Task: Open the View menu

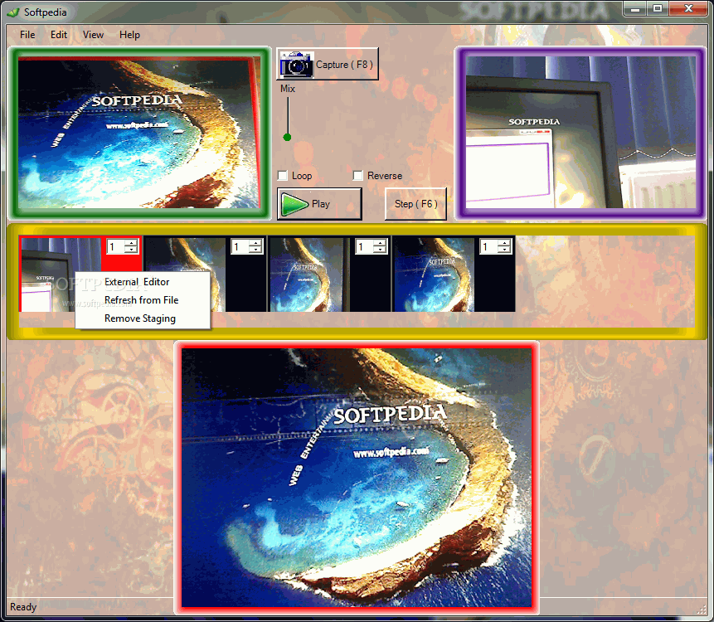Action: pos(94,35)
